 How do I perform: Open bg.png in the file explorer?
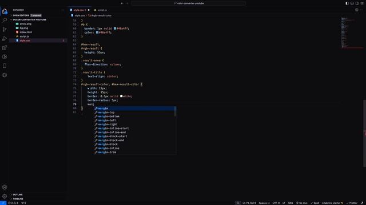pos(24,28)
